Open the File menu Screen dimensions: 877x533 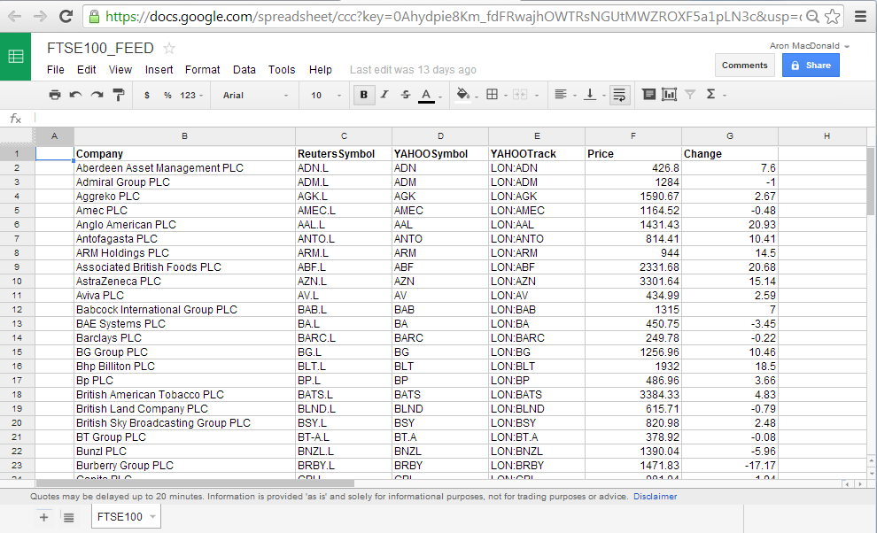click(56, 70)
